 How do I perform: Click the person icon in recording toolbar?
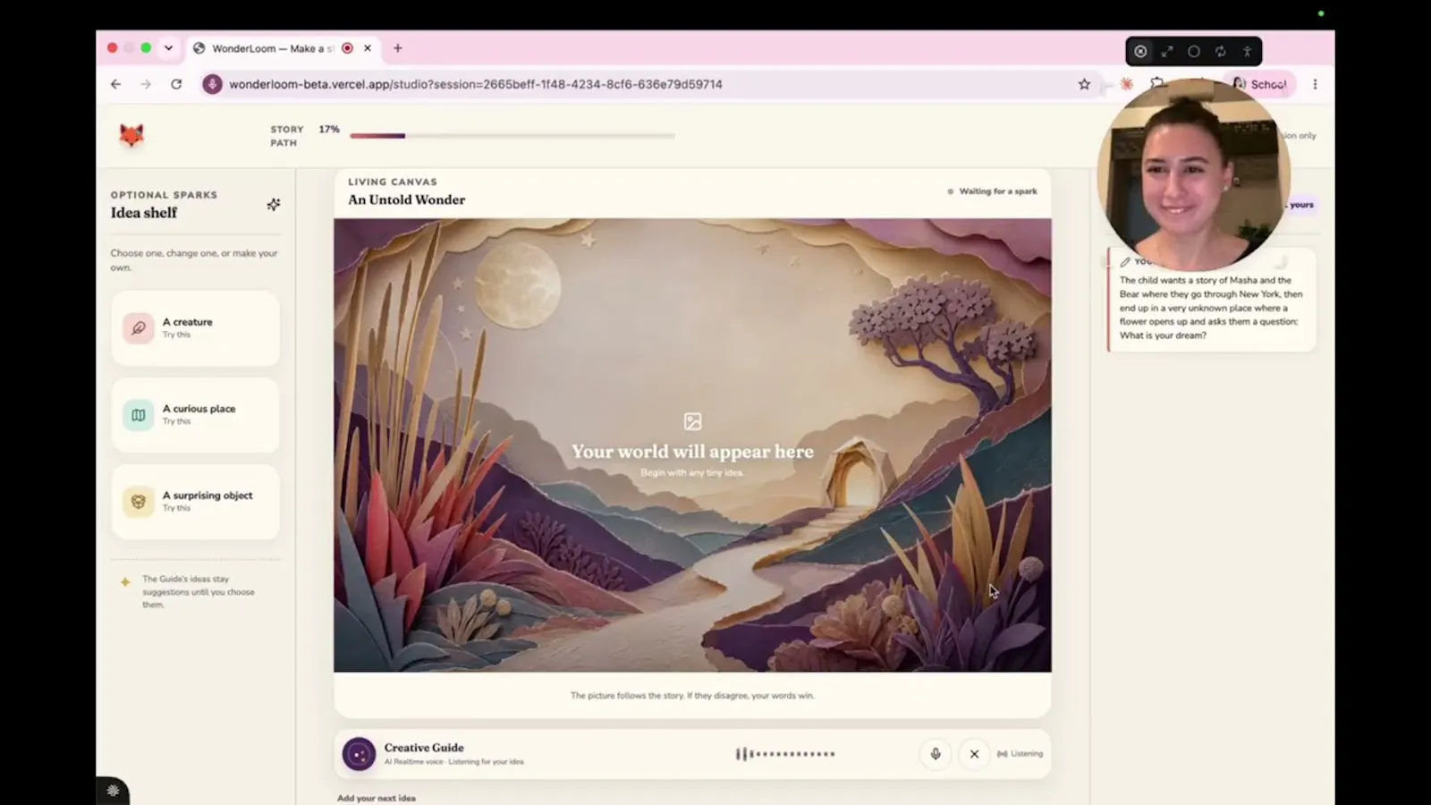[x=1247, y=52]
